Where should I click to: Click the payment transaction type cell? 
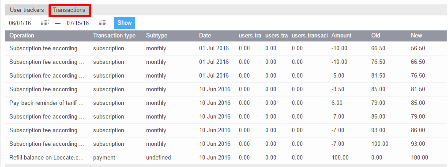click(104, 158)
